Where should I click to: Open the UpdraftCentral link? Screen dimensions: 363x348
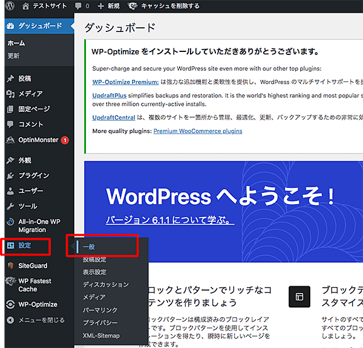point(114,118)
